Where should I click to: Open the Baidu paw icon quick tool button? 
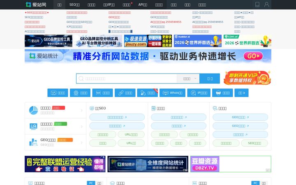80,93
